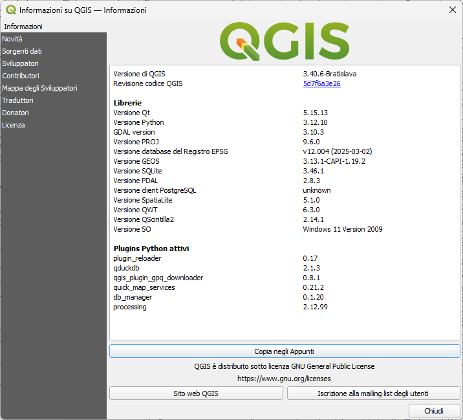Screen dimensions: 463x420
Task: Click Versione SO label
Action: click(x=132, y=229)
